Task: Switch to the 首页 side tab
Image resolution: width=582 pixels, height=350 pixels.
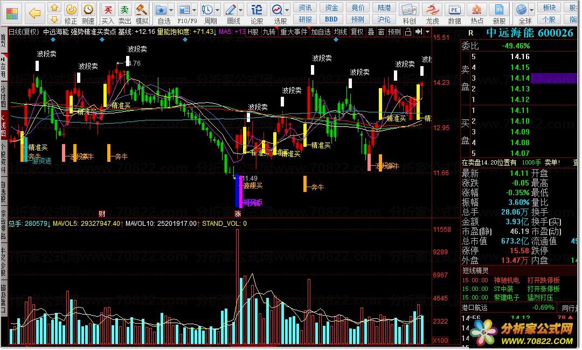Action: pyautogui.click(x=3, y=40)
